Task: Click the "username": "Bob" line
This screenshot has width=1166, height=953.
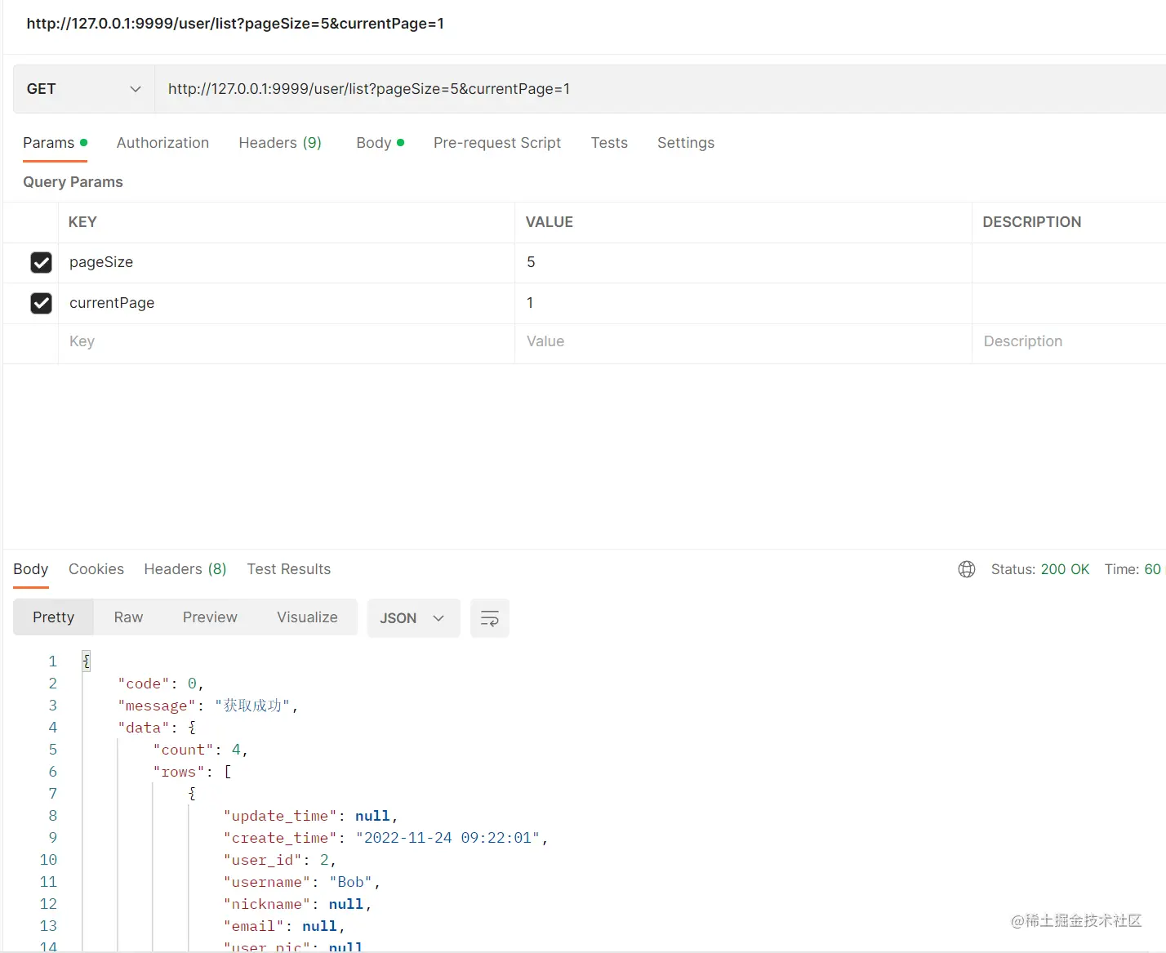Action: (302, 882)
